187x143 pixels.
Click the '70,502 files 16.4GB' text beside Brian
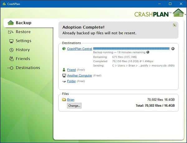(x=161, y=99)
